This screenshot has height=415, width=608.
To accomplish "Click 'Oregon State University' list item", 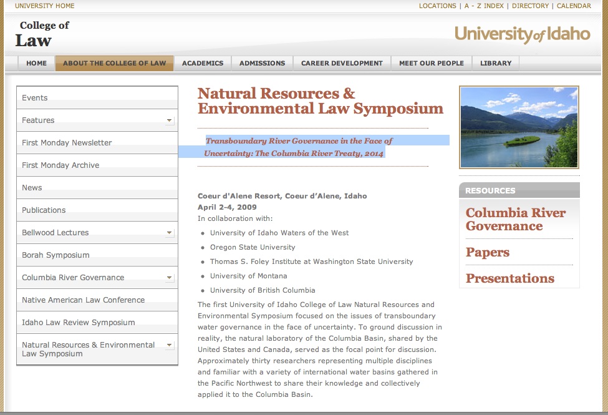I will tap(253, 247).
